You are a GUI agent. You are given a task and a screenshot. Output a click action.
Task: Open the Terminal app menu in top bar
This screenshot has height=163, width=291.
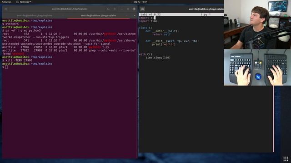24,2
